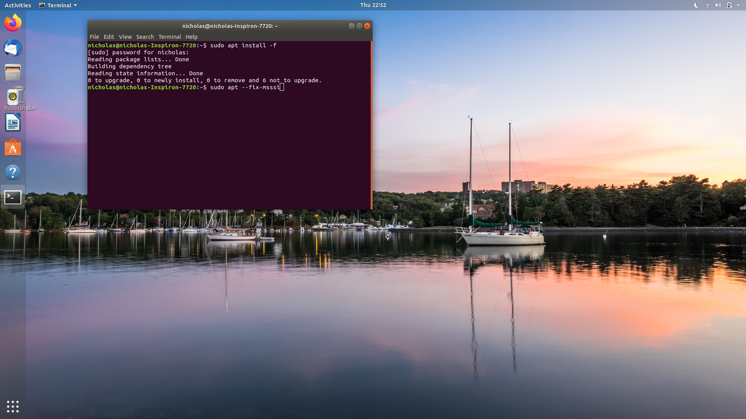Open Firefox from the dock
The height and width of the screenshot is (419, 746).
[13, 23]
